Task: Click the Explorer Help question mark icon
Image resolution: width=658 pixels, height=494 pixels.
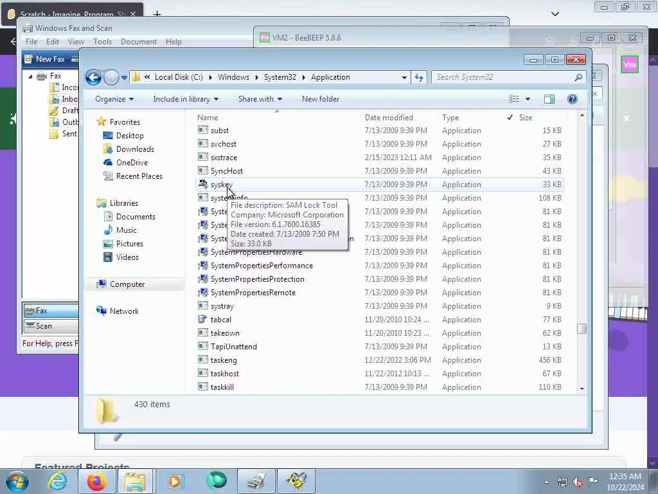Action: 572,99
